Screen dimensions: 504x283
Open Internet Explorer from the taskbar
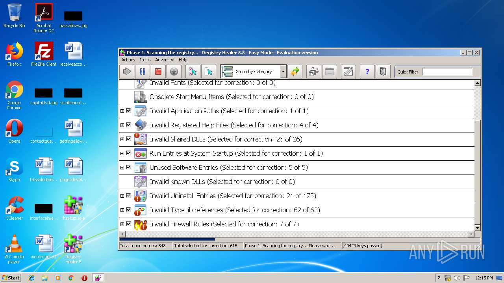[31, 278]
